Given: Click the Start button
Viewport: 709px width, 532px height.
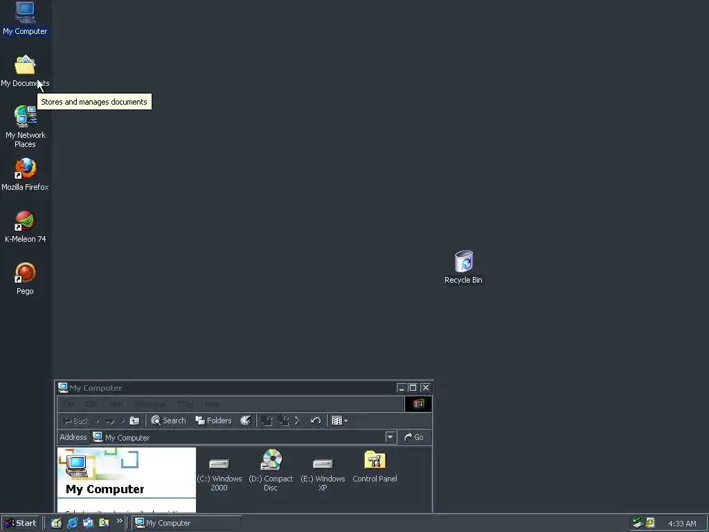Looking at the screenshot, I should coord(21,523).
